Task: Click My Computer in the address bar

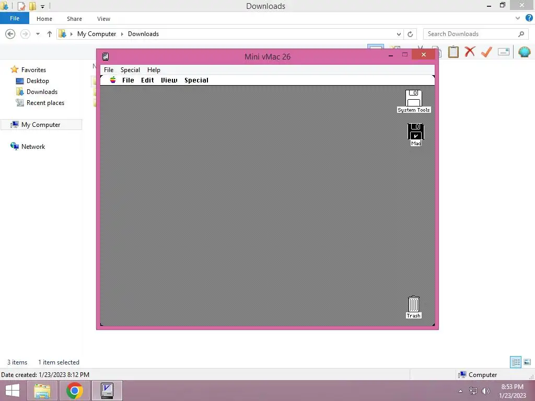Action: (x=97, y=34)
